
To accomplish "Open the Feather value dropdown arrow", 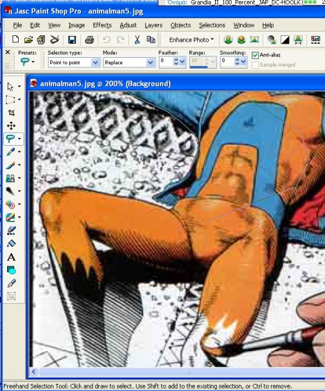I will pyautogui.click(x=182, y=62).
